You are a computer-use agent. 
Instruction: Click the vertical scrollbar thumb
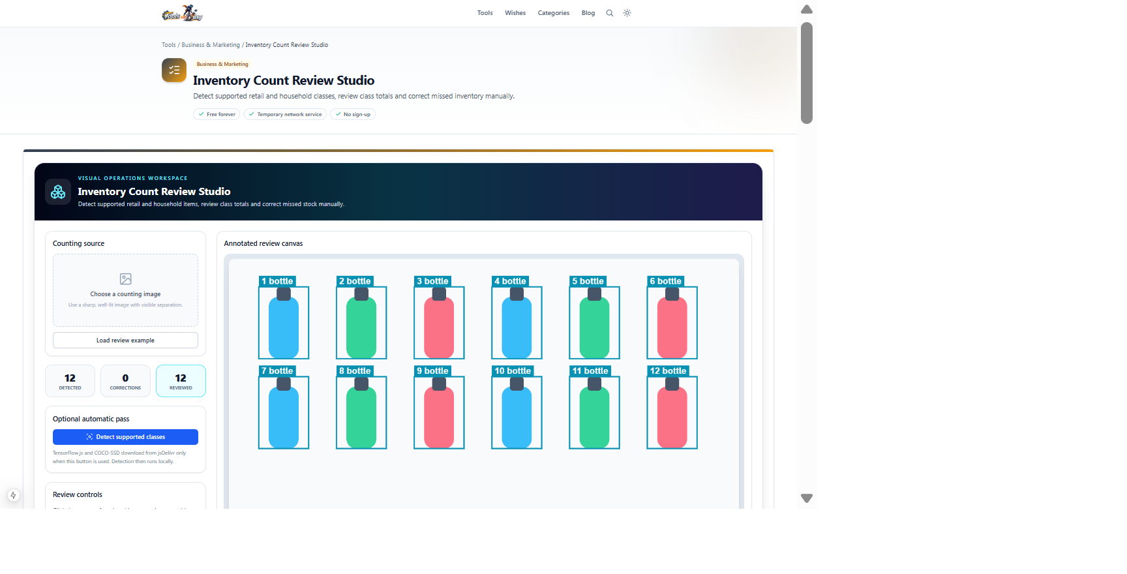pyautogui.click(x=807, y=73)
